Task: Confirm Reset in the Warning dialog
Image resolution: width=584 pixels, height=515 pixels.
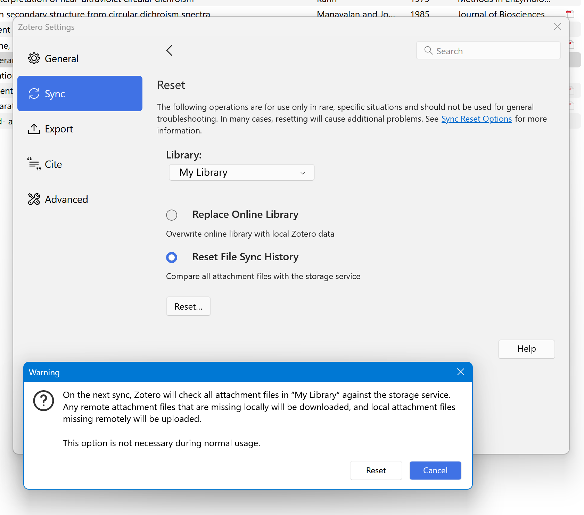Action: pos(376,471)
